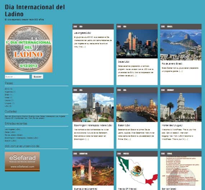The height and width of the screenshot is (190, 205).
Task: Click the 2013 tag above the Boston card
Action: 119,90
